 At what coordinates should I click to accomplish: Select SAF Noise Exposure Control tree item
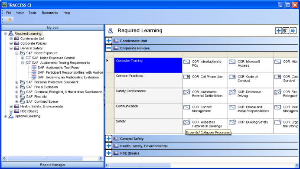[53, 58]
